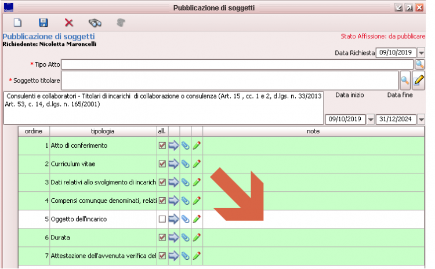The height and width of the screenshot is (269, 435).
Task: Open the Tipo Atto lookup magnifier
Action: point(419,64)
